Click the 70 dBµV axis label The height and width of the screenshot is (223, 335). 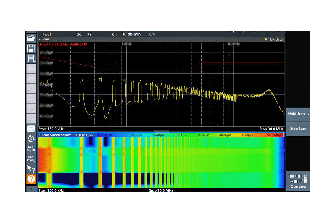pyautogui.click(x=46, y=52)
